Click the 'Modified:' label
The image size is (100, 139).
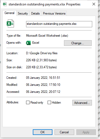12,85
